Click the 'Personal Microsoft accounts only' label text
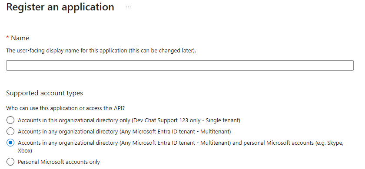Screen dimensions: 365x169 59,162
